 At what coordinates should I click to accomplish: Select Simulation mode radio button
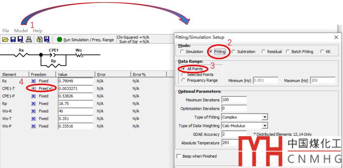182,52
